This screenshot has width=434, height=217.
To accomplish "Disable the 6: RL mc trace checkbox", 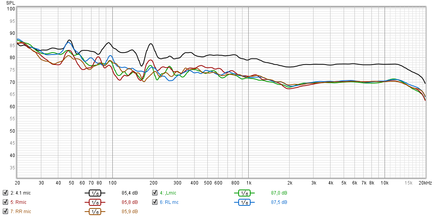I will pyautogui.click(x=155, y=202).
